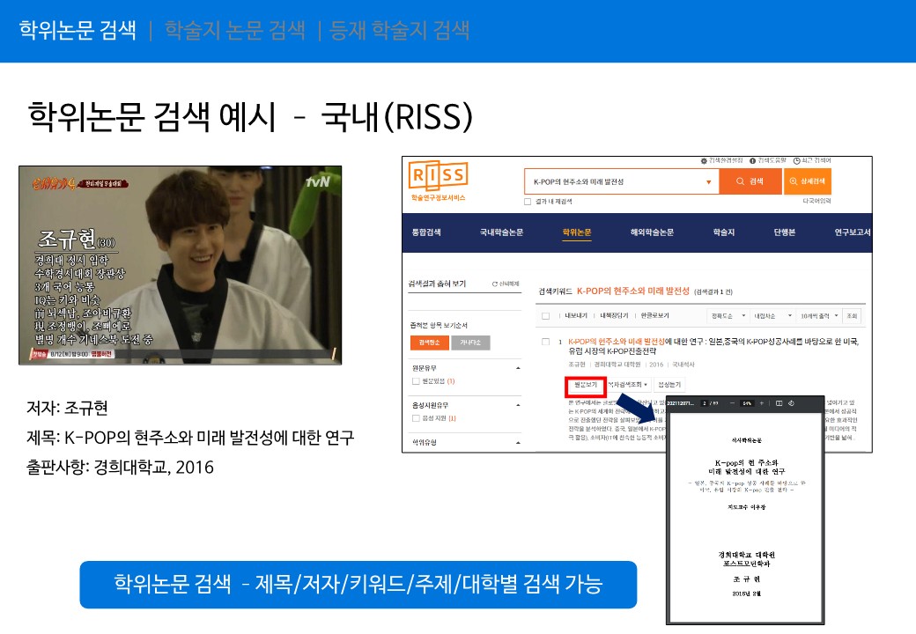Click rotate icon in PDF viewer
Viewport: 916px width, 634px height.
click(x=792, y=403)
